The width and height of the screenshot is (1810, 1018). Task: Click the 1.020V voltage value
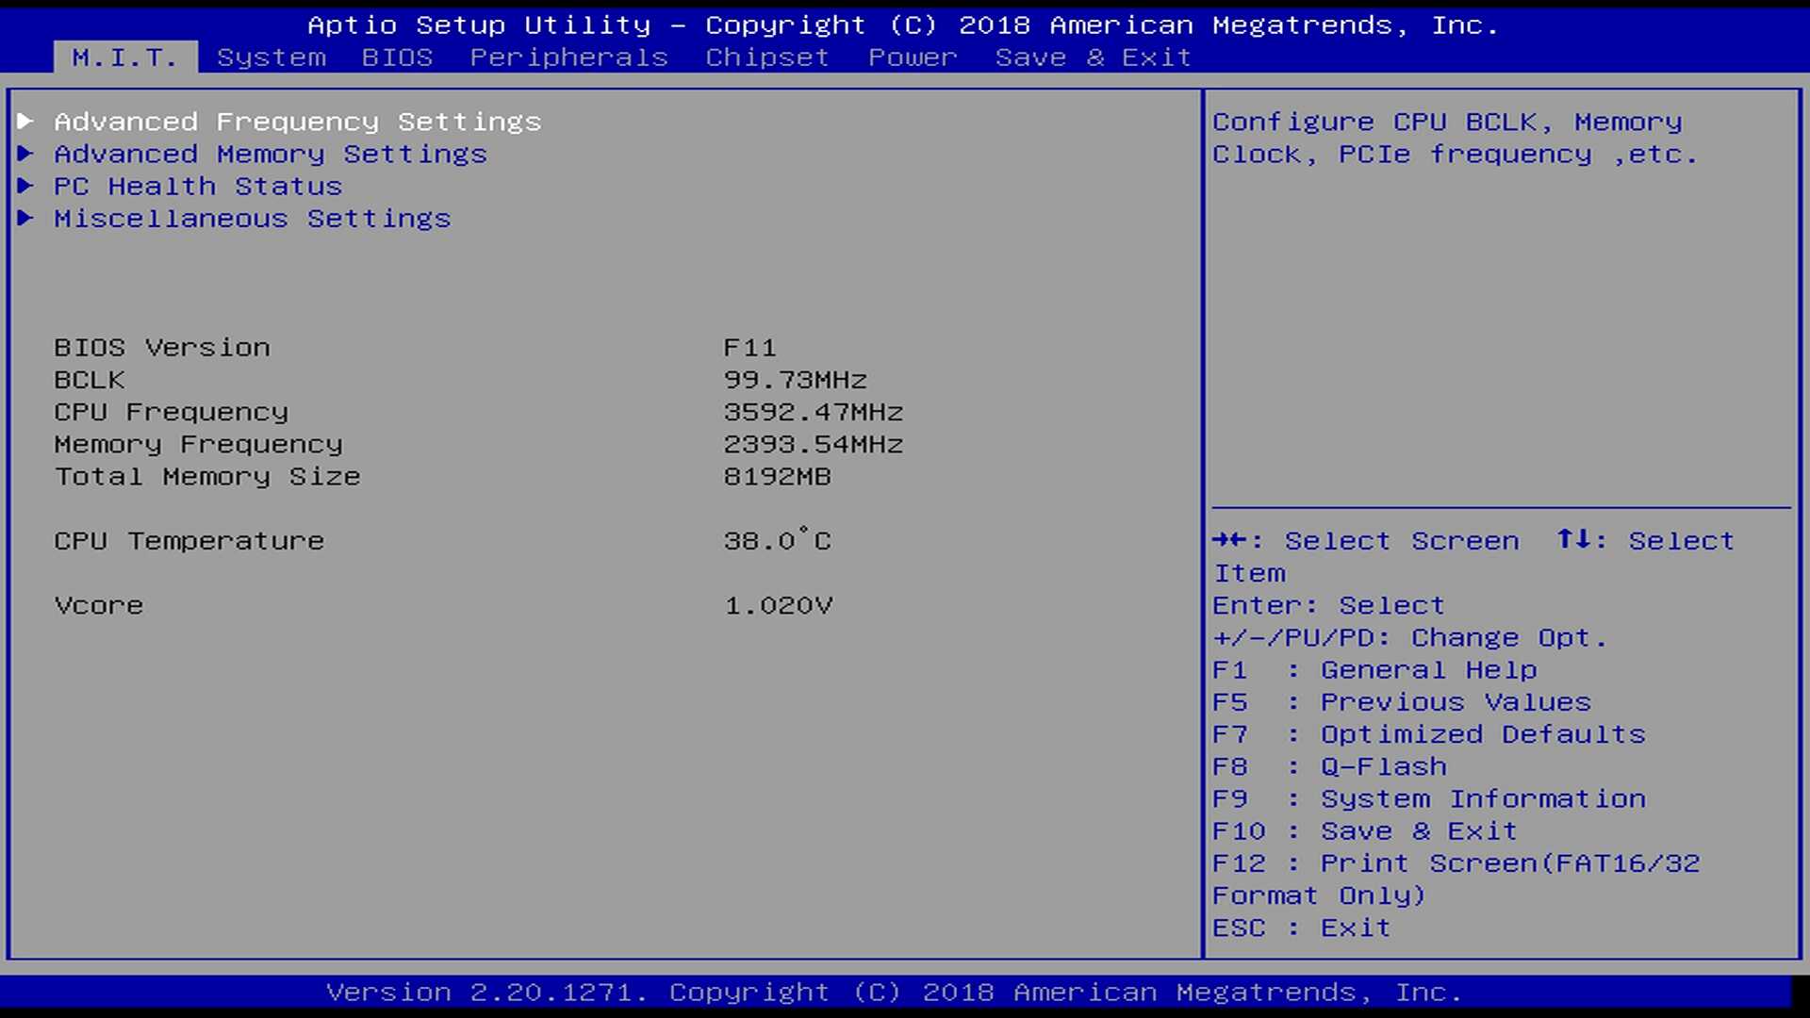(779, 605)
